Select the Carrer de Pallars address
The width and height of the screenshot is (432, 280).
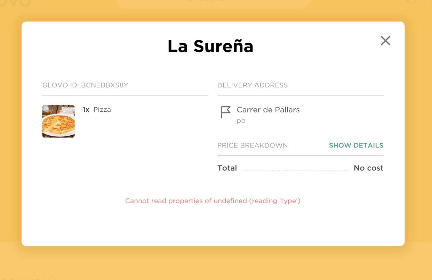click(x=268, y=110)
